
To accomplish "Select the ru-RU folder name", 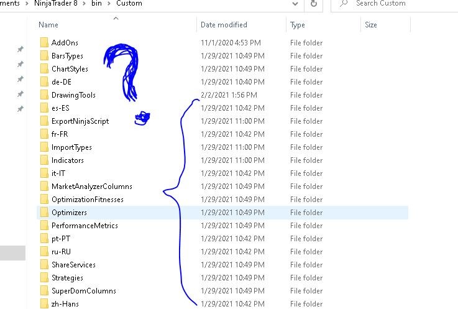I will [x=61, y=251].
